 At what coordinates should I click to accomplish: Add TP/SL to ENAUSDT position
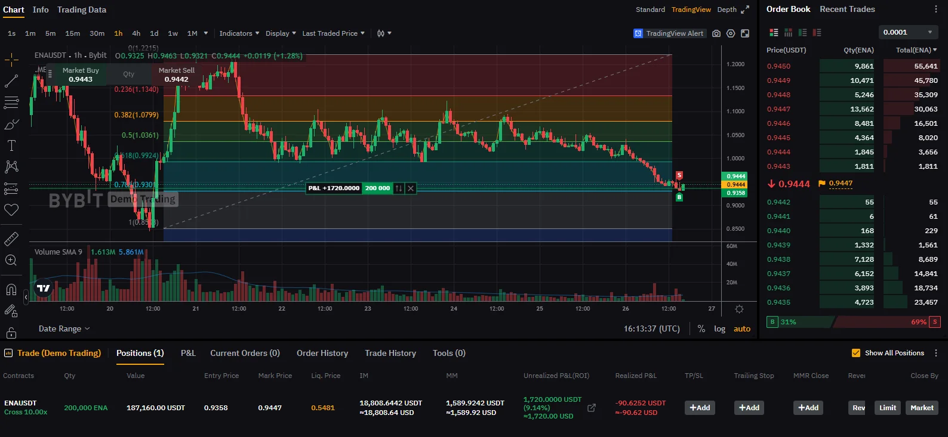coord(700,408)
